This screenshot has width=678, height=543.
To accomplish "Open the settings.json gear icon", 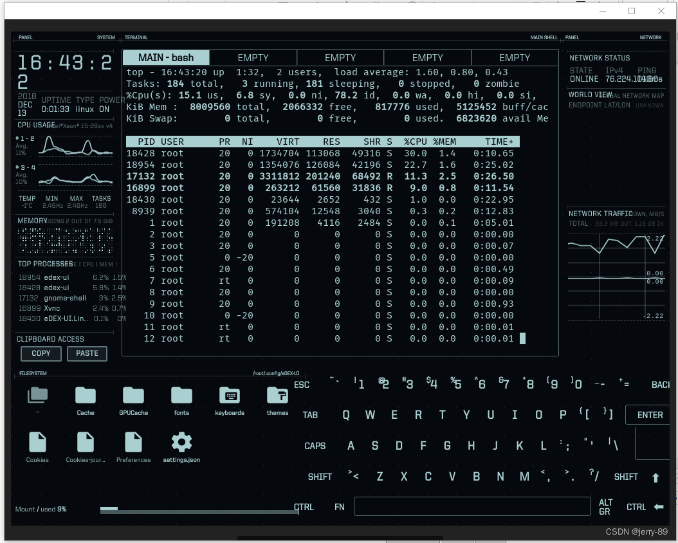I will [181, 442].
